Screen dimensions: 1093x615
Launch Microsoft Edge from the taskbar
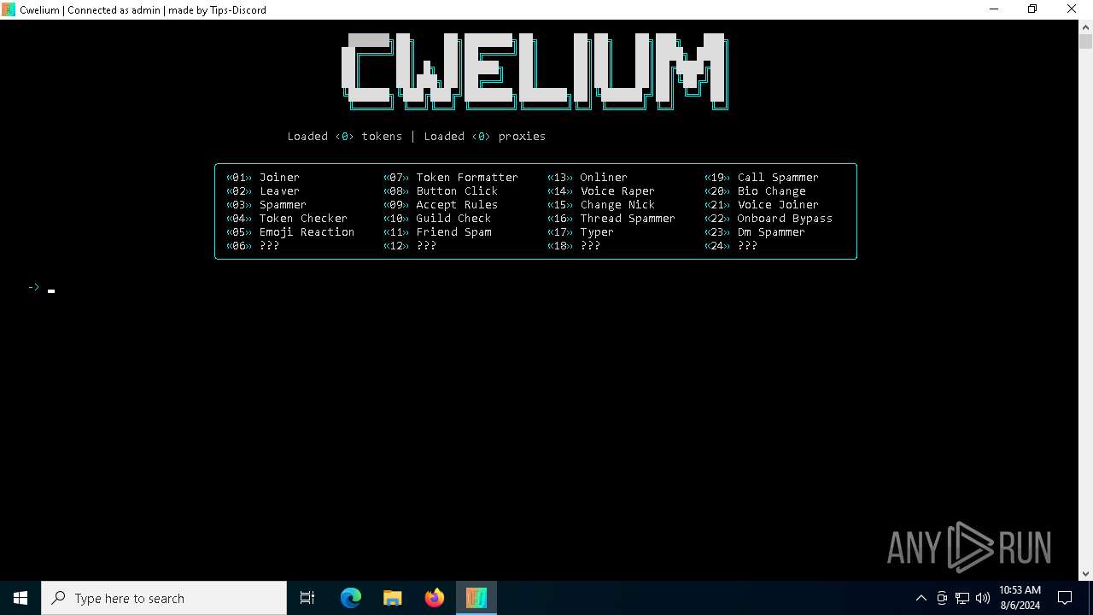(x=351, y=598)
